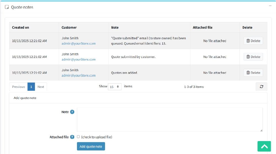Open admin@yourStore.com link in third row
This screenshot has height=154, width=276.
click(78, 75)
